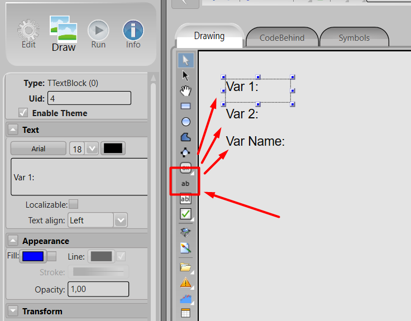Click the warning triangle alarm tool

point(186,283)
